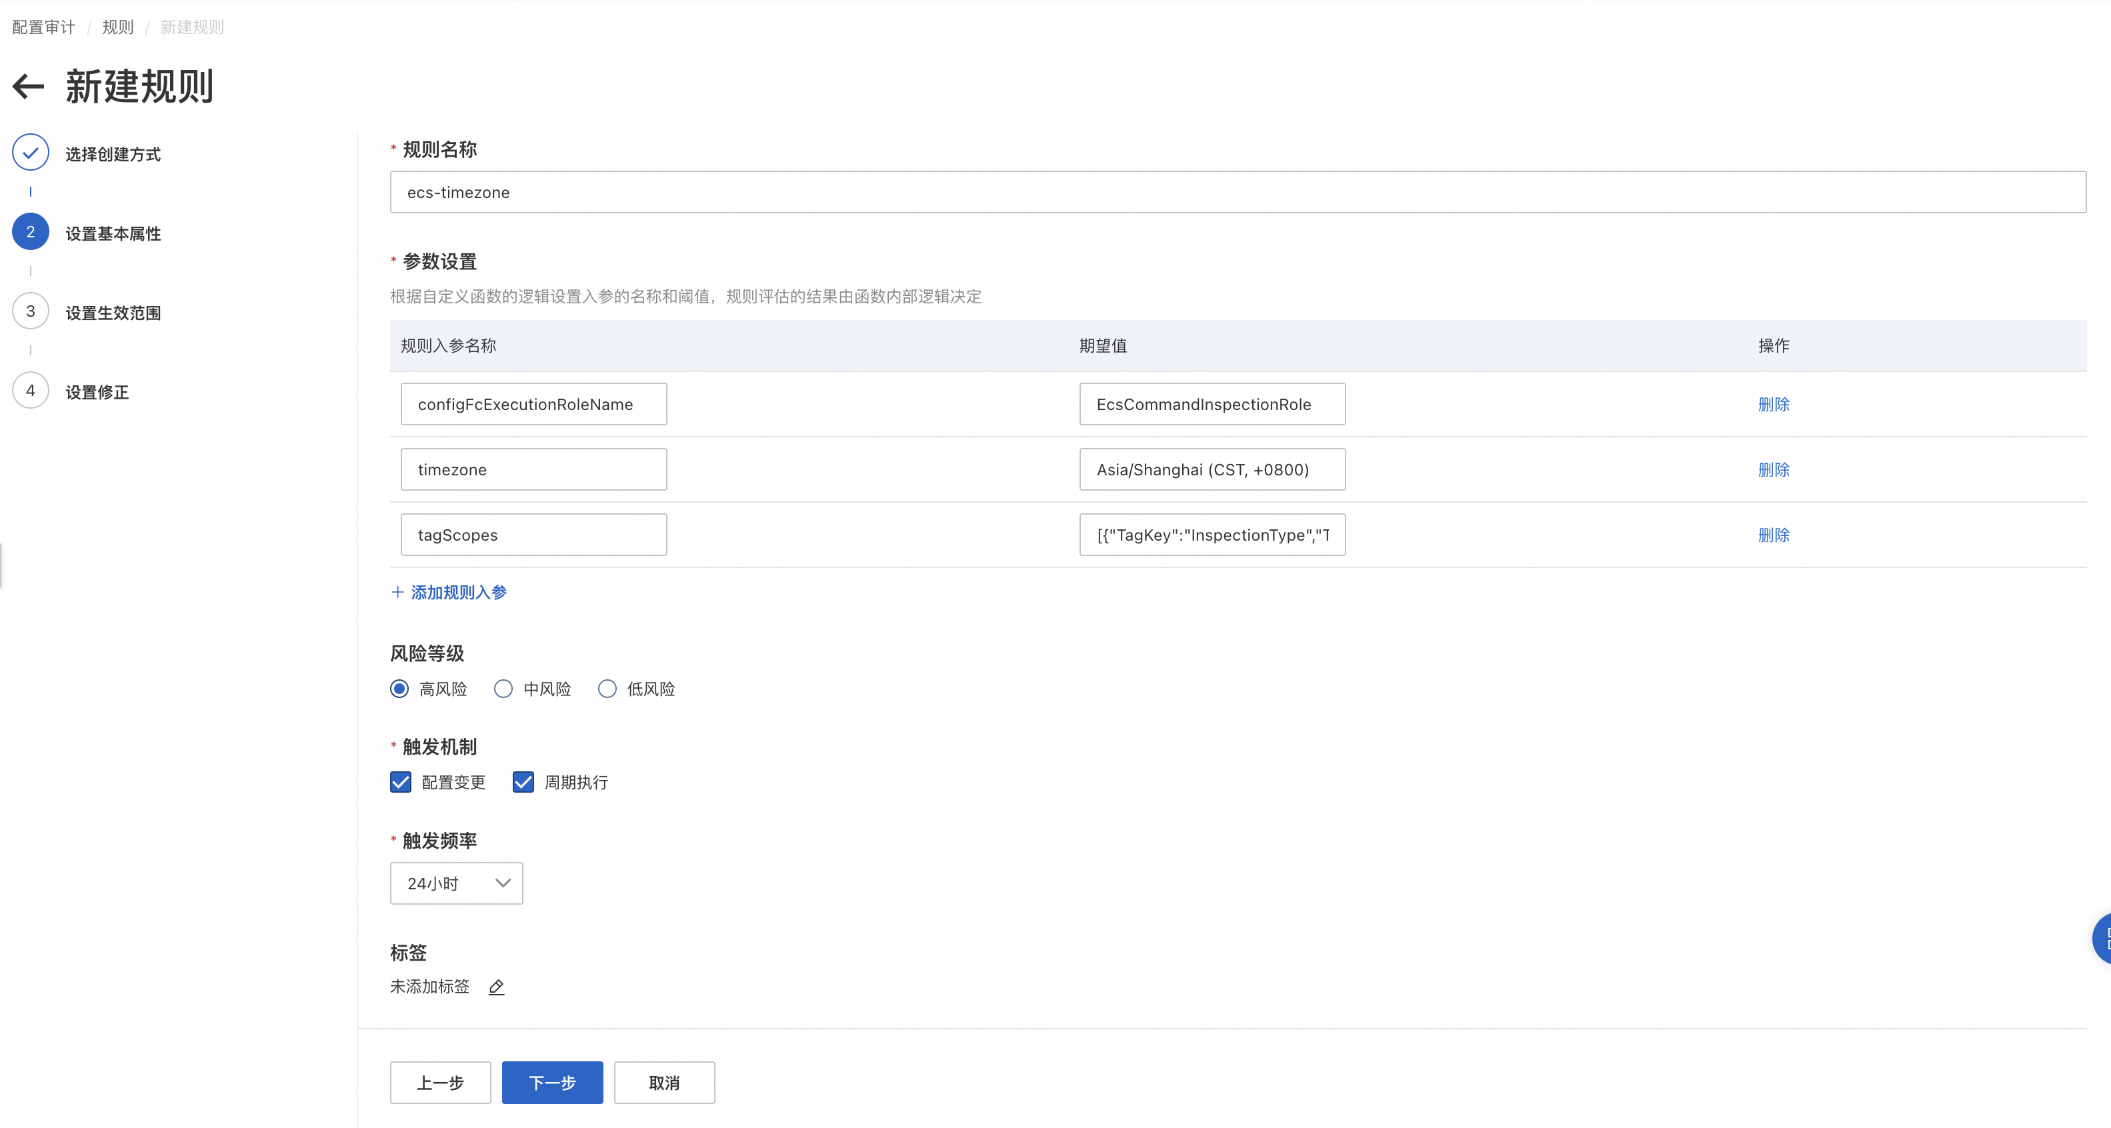Click the plus icon for 添加规则入参
This screenshot has width=2111, height=1128.
coord(397,592)
